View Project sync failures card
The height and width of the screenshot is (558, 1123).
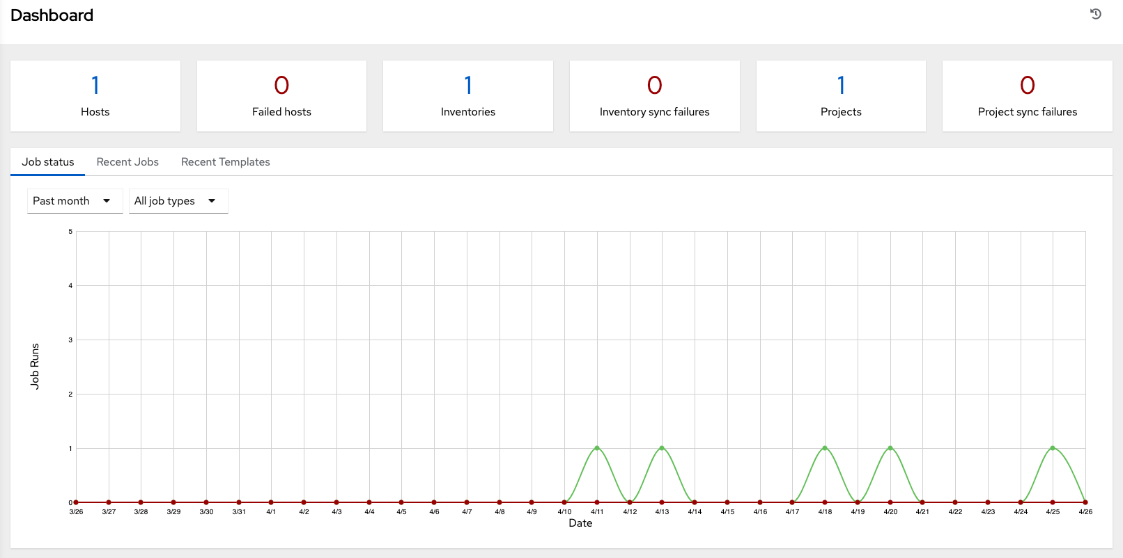[1027, 96]
